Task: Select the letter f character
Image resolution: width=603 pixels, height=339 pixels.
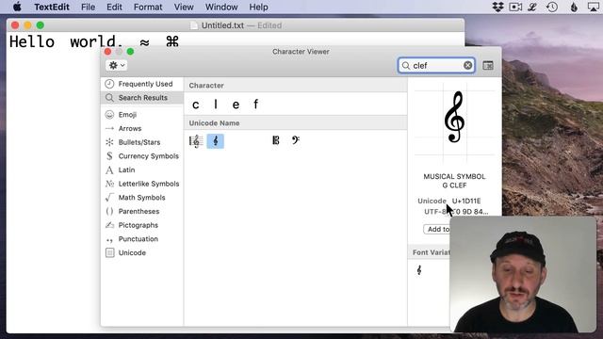Action: pos(255,105)
